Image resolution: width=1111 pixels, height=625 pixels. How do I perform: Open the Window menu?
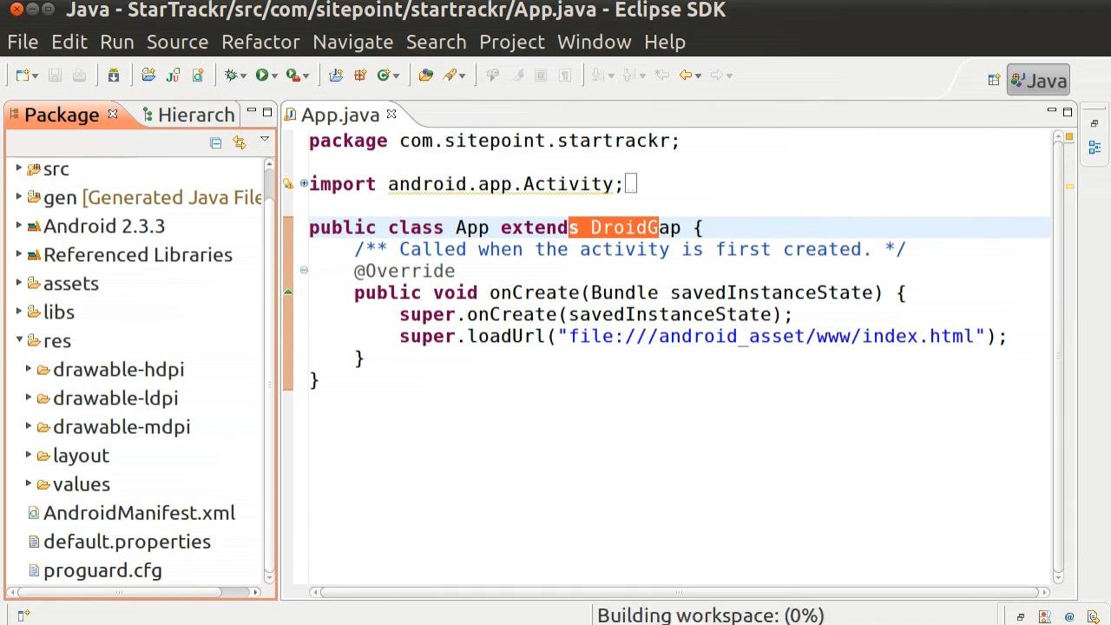coord(594,42)
